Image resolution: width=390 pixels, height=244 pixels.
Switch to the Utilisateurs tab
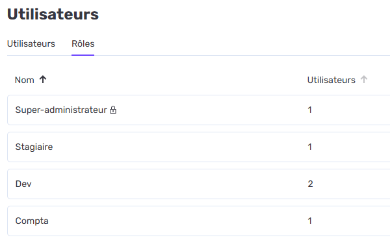[x=31, y=43]
